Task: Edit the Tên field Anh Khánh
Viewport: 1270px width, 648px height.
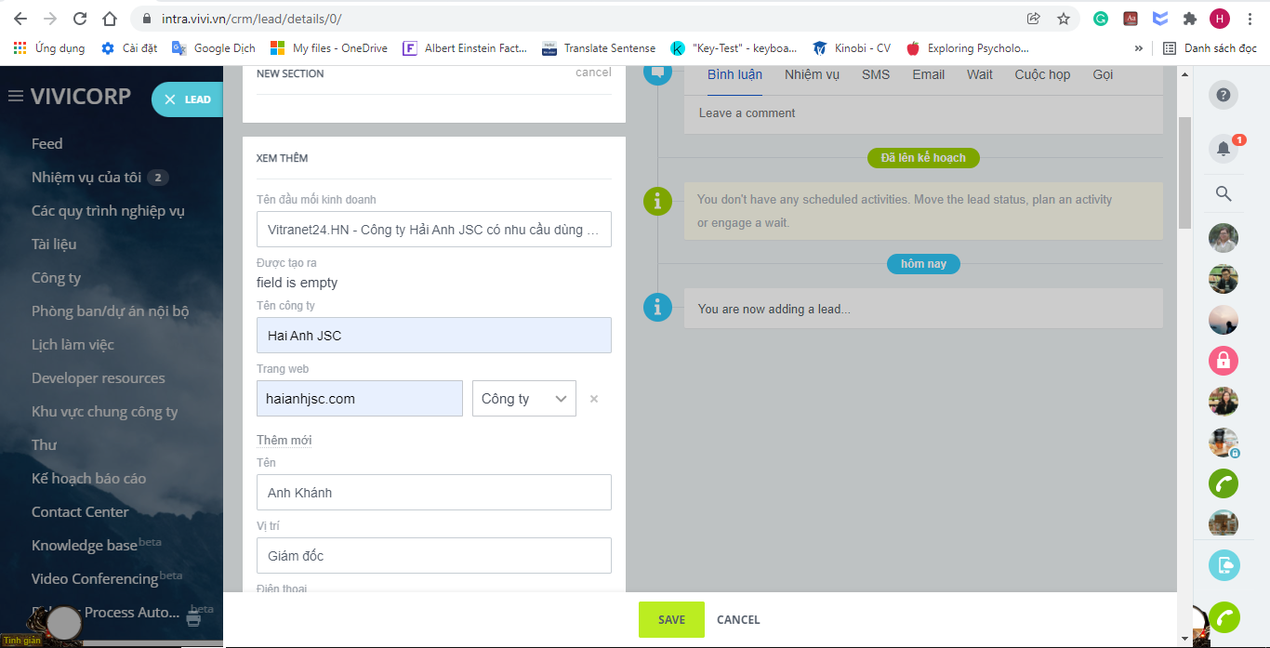Action: (x=434, y=493)
